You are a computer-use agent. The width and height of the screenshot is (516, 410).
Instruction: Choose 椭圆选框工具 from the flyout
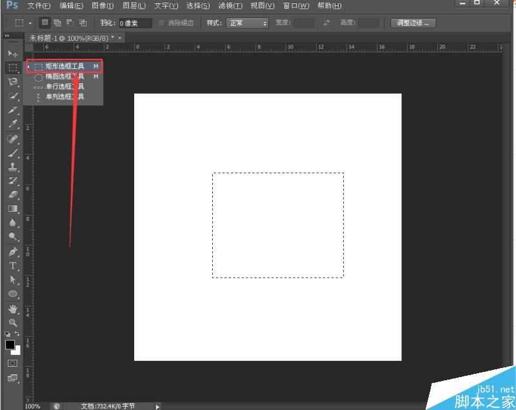(64, 76)
